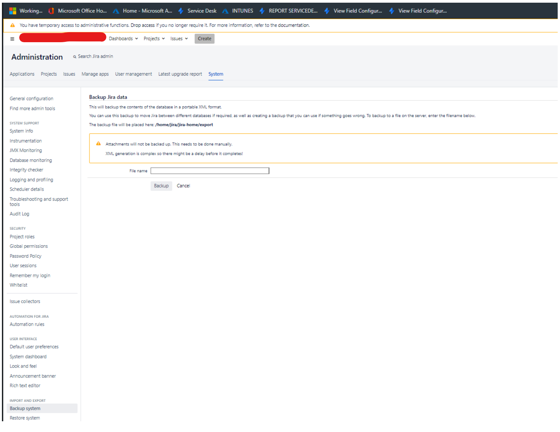Open the hamburger sidebar menu icon

(x=12, y=39)
